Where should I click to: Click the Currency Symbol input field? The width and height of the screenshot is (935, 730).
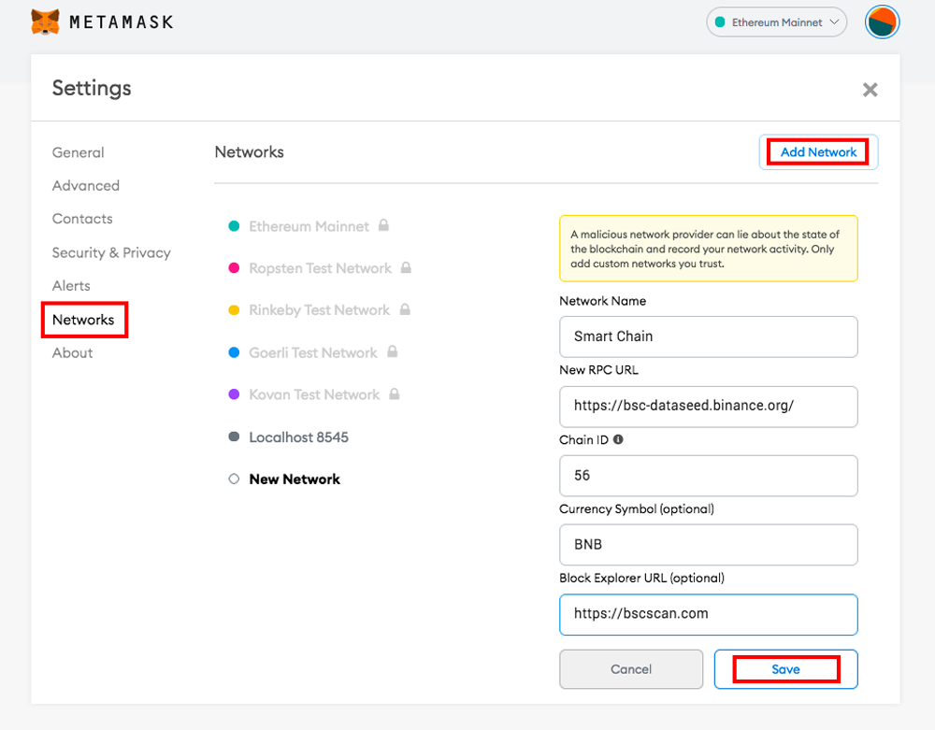tap(709, 545)
